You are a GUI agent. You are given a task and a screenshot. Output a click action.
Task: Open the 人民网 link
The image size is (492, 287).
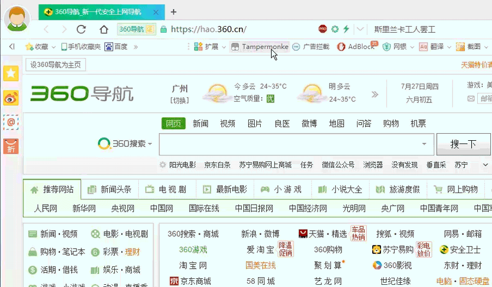pyautogui.click(x=45, y=208)
